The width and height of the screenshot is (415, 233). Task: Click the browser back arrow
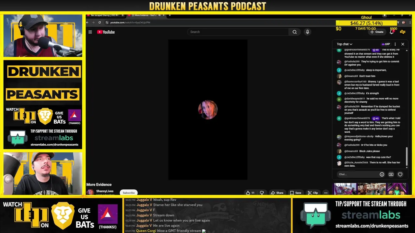tap(87, 22)
